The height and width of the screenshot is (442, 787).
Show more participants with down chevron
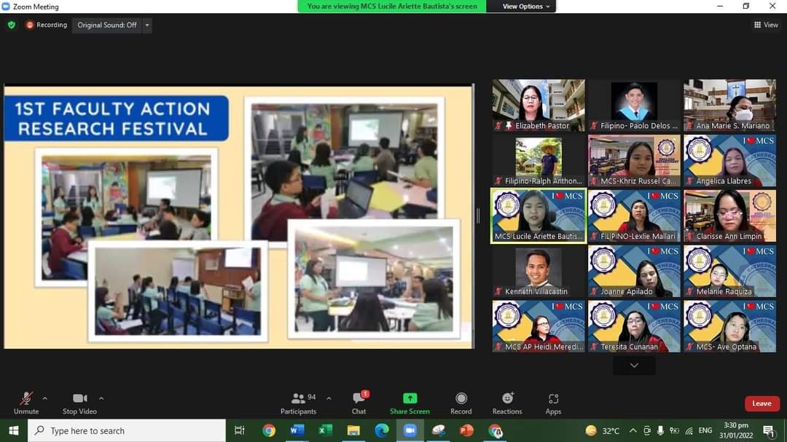coord(634,366)
